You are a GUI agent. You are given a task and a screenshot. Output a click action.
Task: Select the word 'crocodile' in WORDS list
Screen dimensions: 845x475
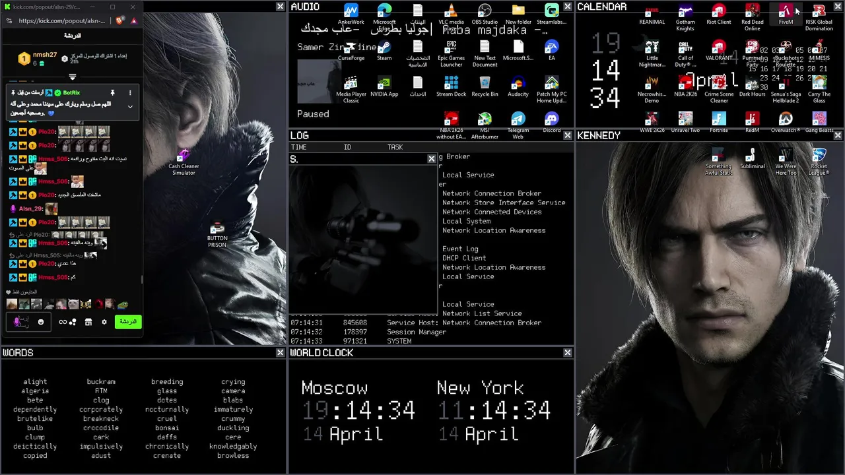[101, 427]
